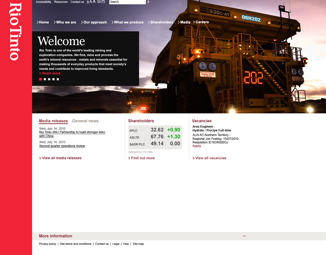Open the Legal footer link
This screenshot has width=326, height=255.
coord(116,244)
